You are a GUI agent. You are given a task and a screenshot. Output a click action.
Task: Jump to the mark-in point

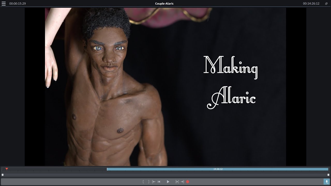point(154,182)
